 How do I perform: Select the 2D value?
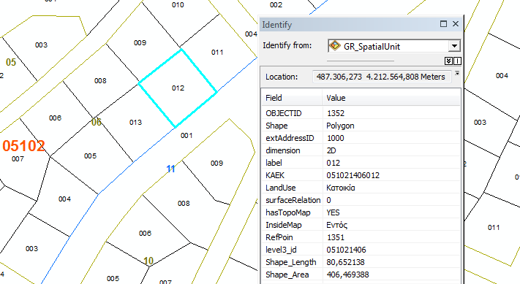(331, 150)
